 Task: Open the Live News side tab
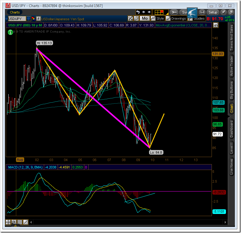(231, 167)
